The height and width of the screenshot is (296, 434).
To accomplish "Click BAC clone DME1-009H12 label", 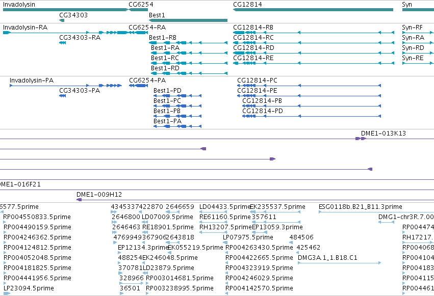I will tap(99, 194).
